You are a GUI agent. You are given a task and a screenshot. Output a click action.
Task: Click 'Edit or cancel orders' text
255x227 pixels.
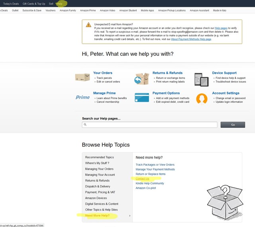pyautogui.click(x=108, y=82)
